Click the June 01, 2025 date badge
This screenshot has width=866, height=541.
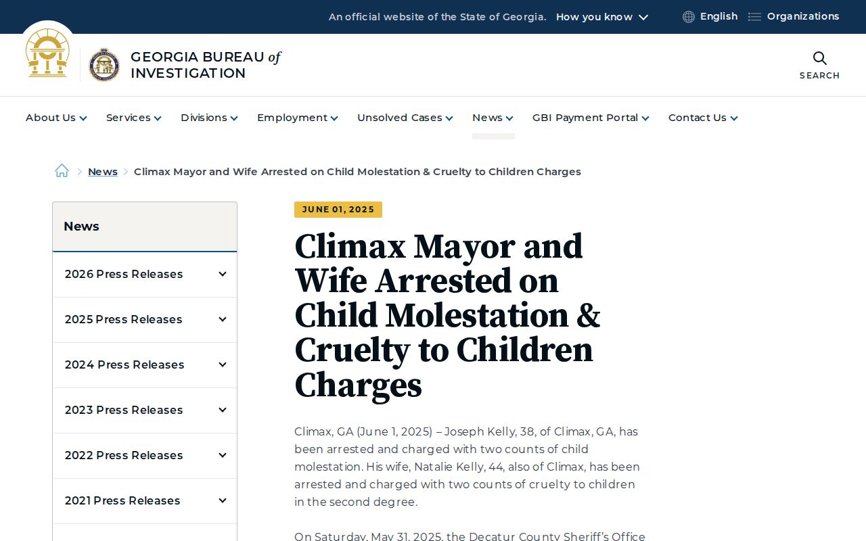pos(338,210)
